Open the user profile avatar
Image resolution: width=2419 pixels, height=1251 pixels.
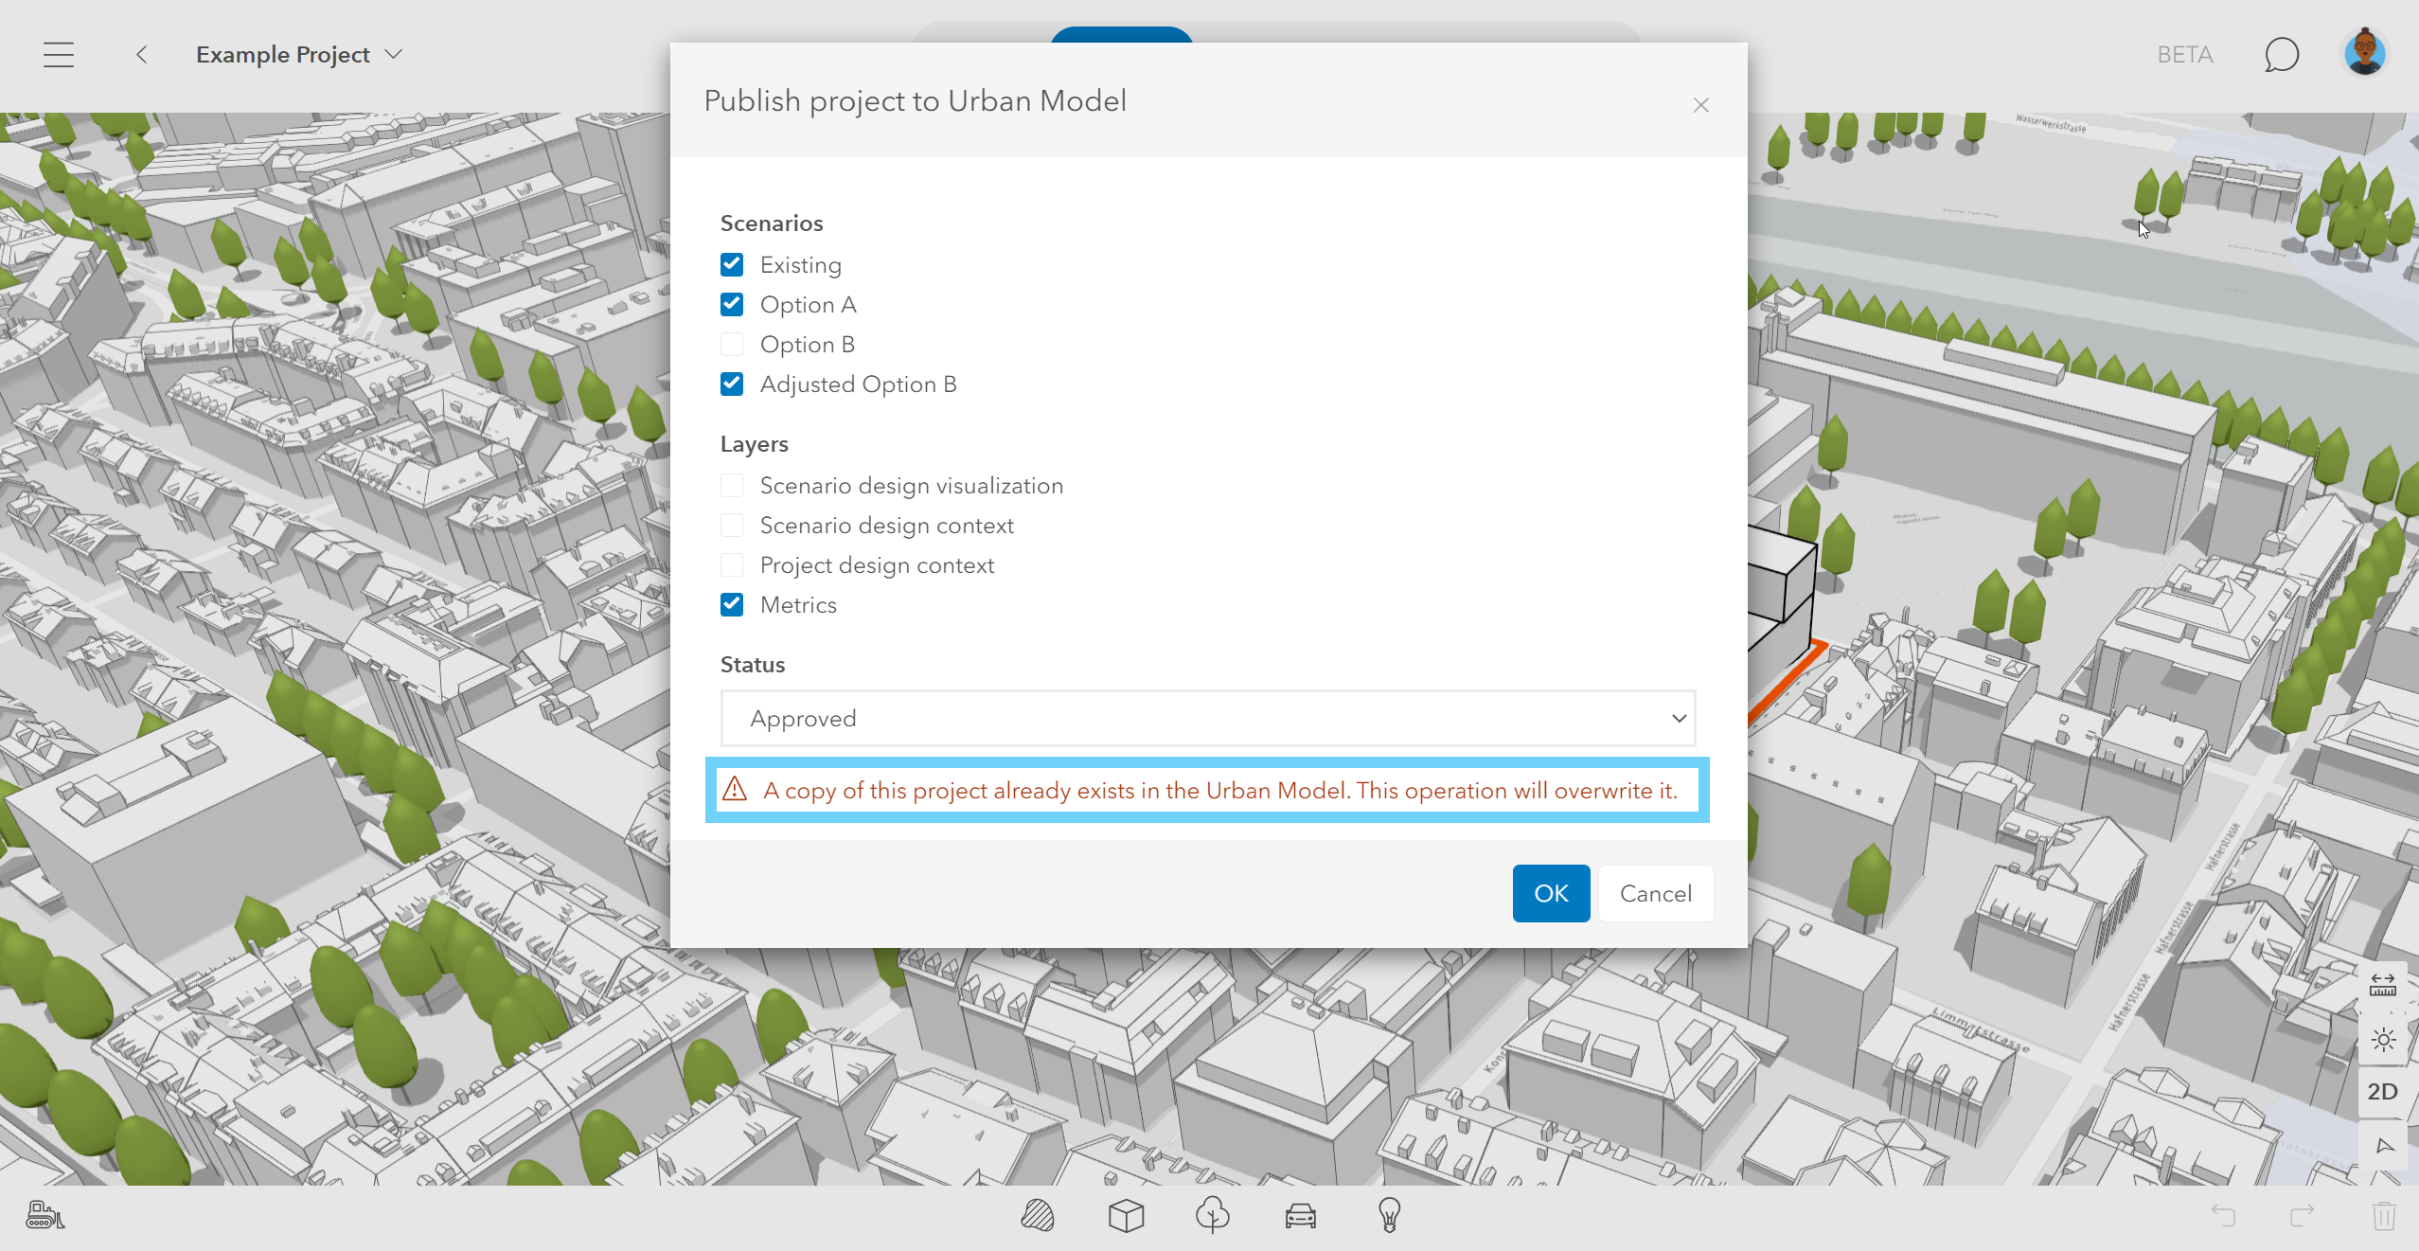(x=2364, y=53)
